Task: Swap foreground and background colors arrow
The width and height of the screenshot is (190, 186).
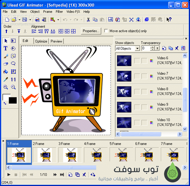Action: (x=5, y=103)
